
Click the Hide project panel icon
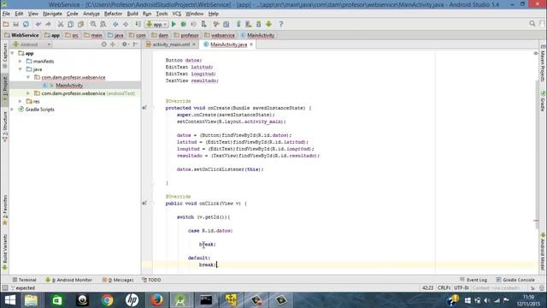click(135, 44)
